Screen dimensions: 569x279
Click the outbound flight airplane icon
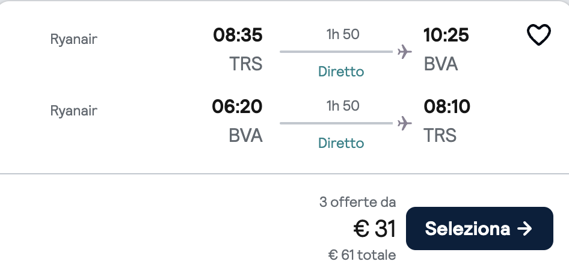click(404, 52)
